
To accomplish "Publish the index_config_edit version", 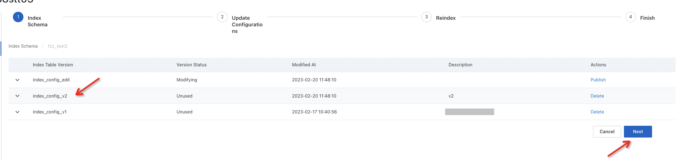I will pyautogui.click(x=598, y=80).
